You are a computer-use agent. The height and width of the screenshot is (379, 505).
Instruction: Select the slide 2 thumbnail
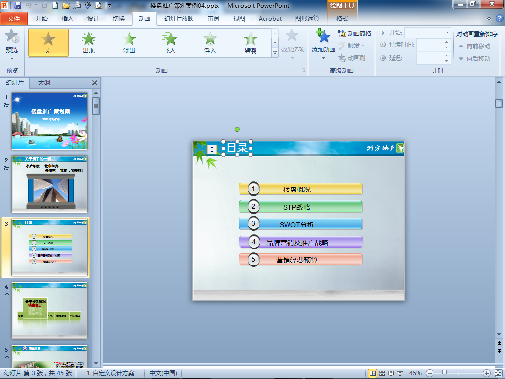50,185
